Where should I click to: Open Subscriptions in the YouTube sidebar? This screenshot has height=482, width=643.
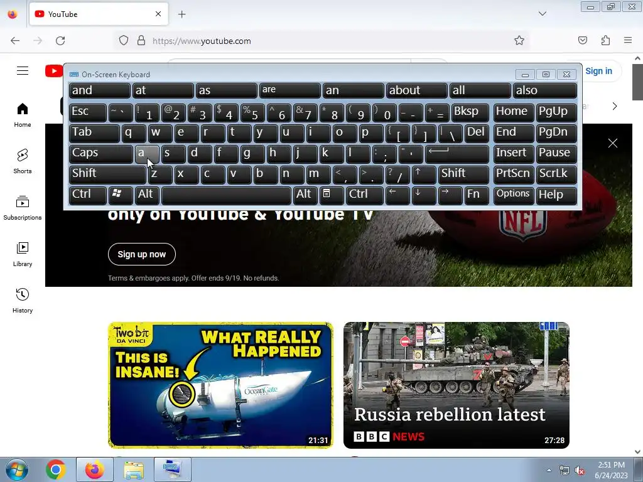[x=23, y=208]
